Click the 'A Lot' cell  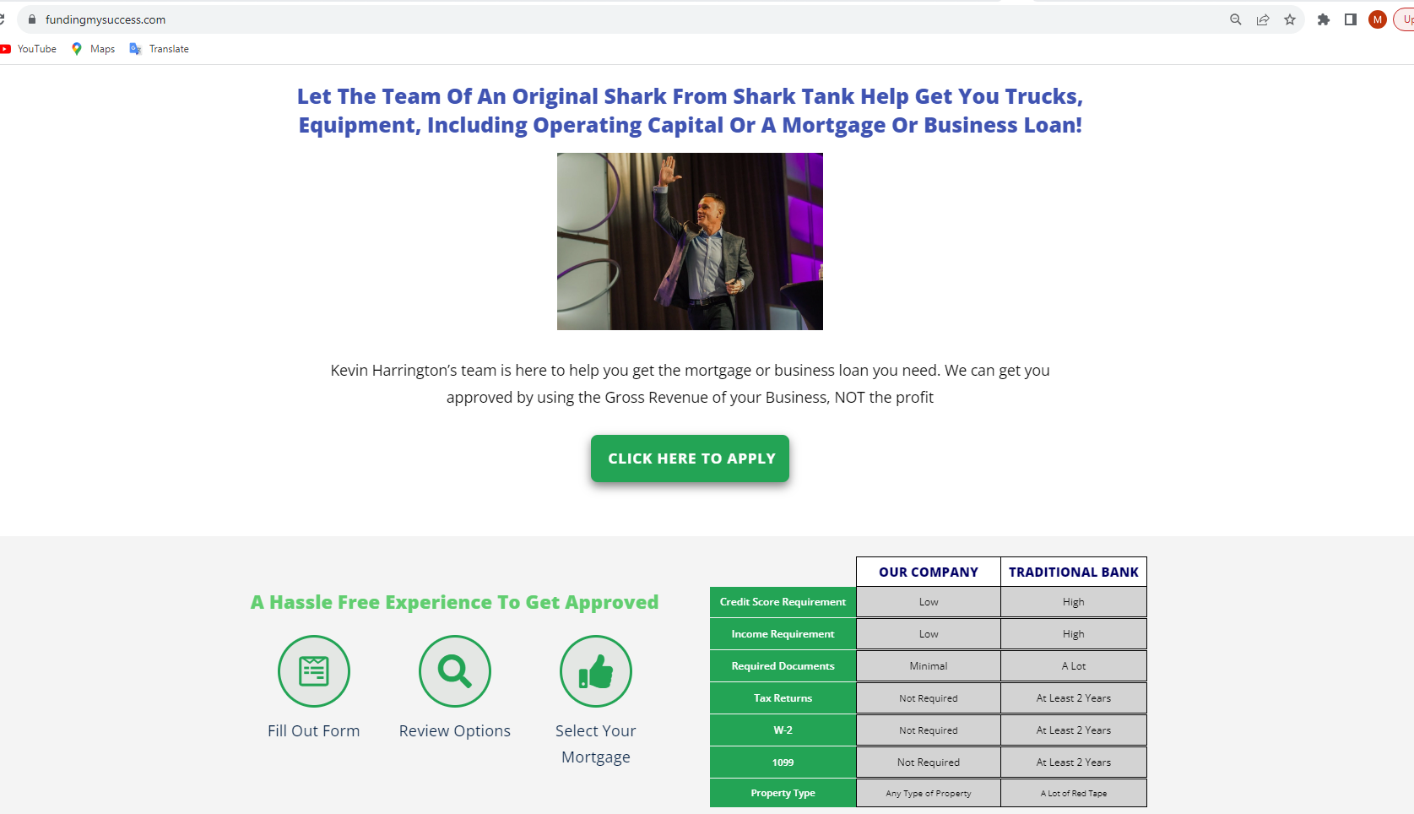tap(1074, 666)
